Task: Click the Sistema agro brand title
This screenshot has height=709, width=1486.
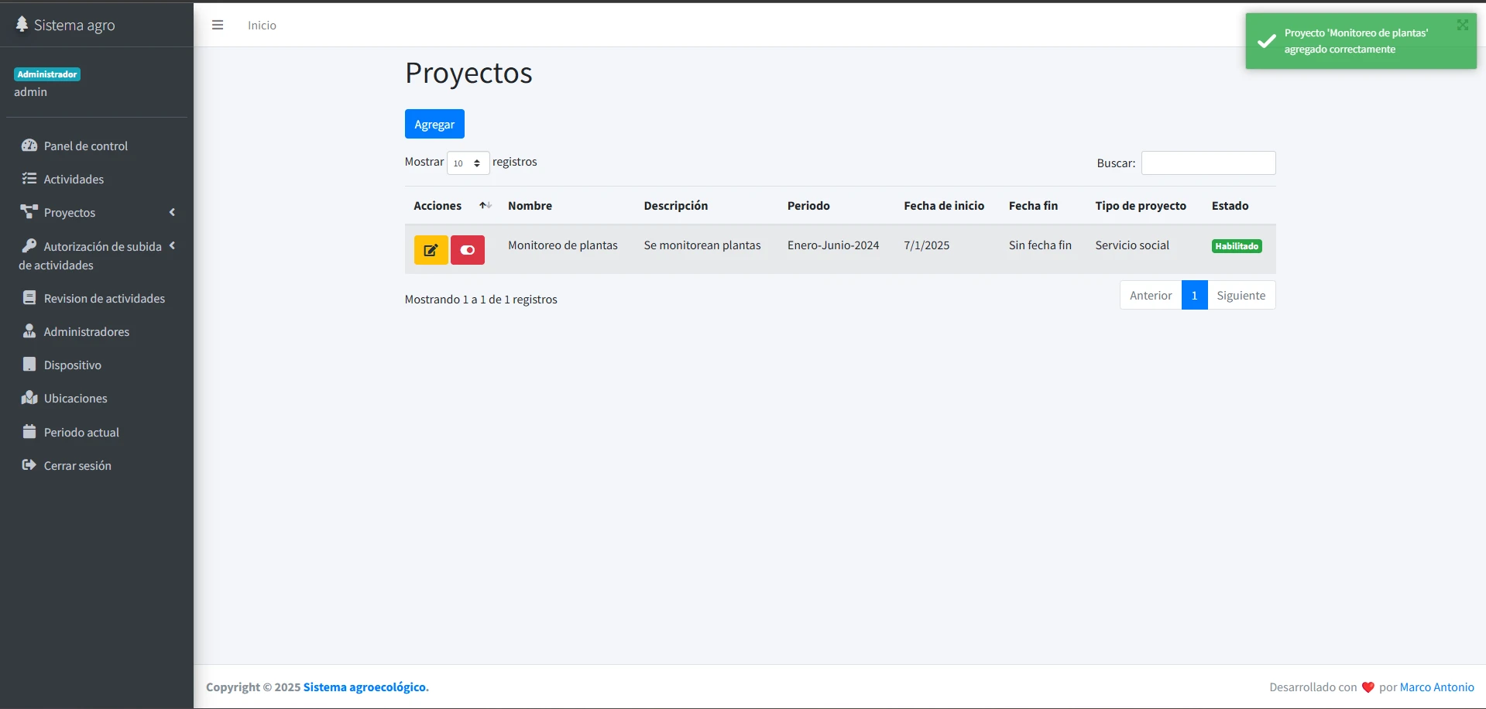Action: [x=74, y=25]
